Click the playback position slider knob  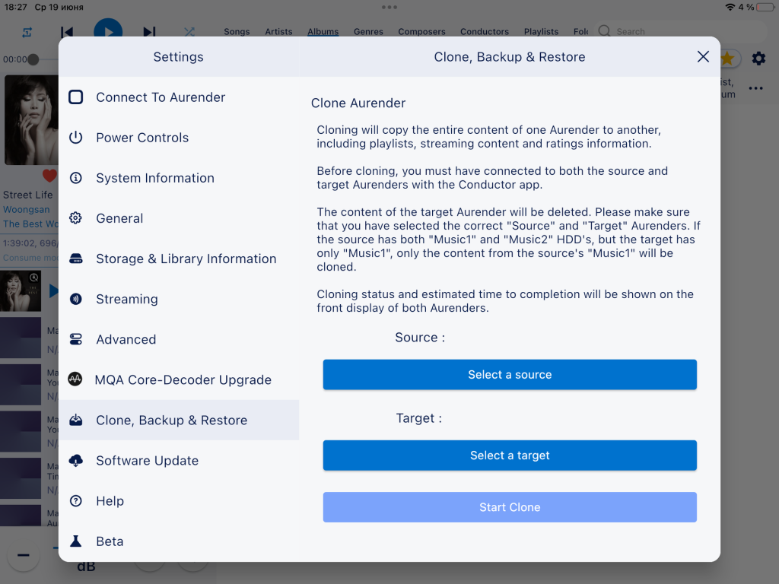tap(33, 59)
